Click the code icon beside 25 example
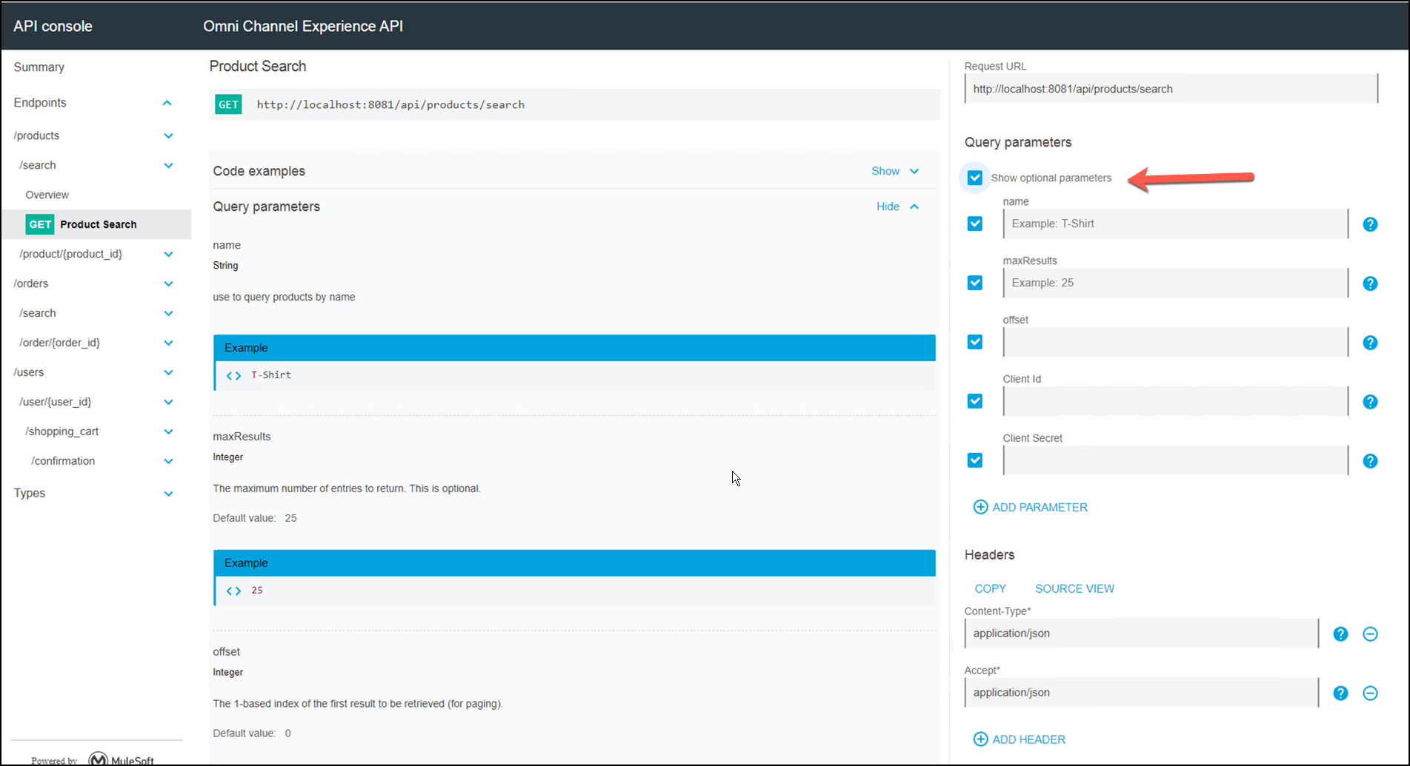This screenshot has width=1410, height=766. coord(233,591)
